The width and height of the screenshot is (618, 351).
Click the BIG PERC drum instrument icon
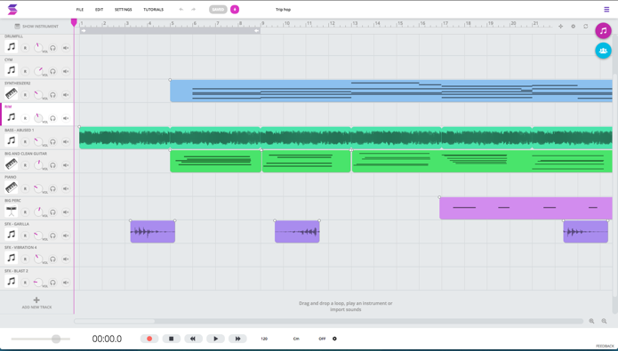11,211
